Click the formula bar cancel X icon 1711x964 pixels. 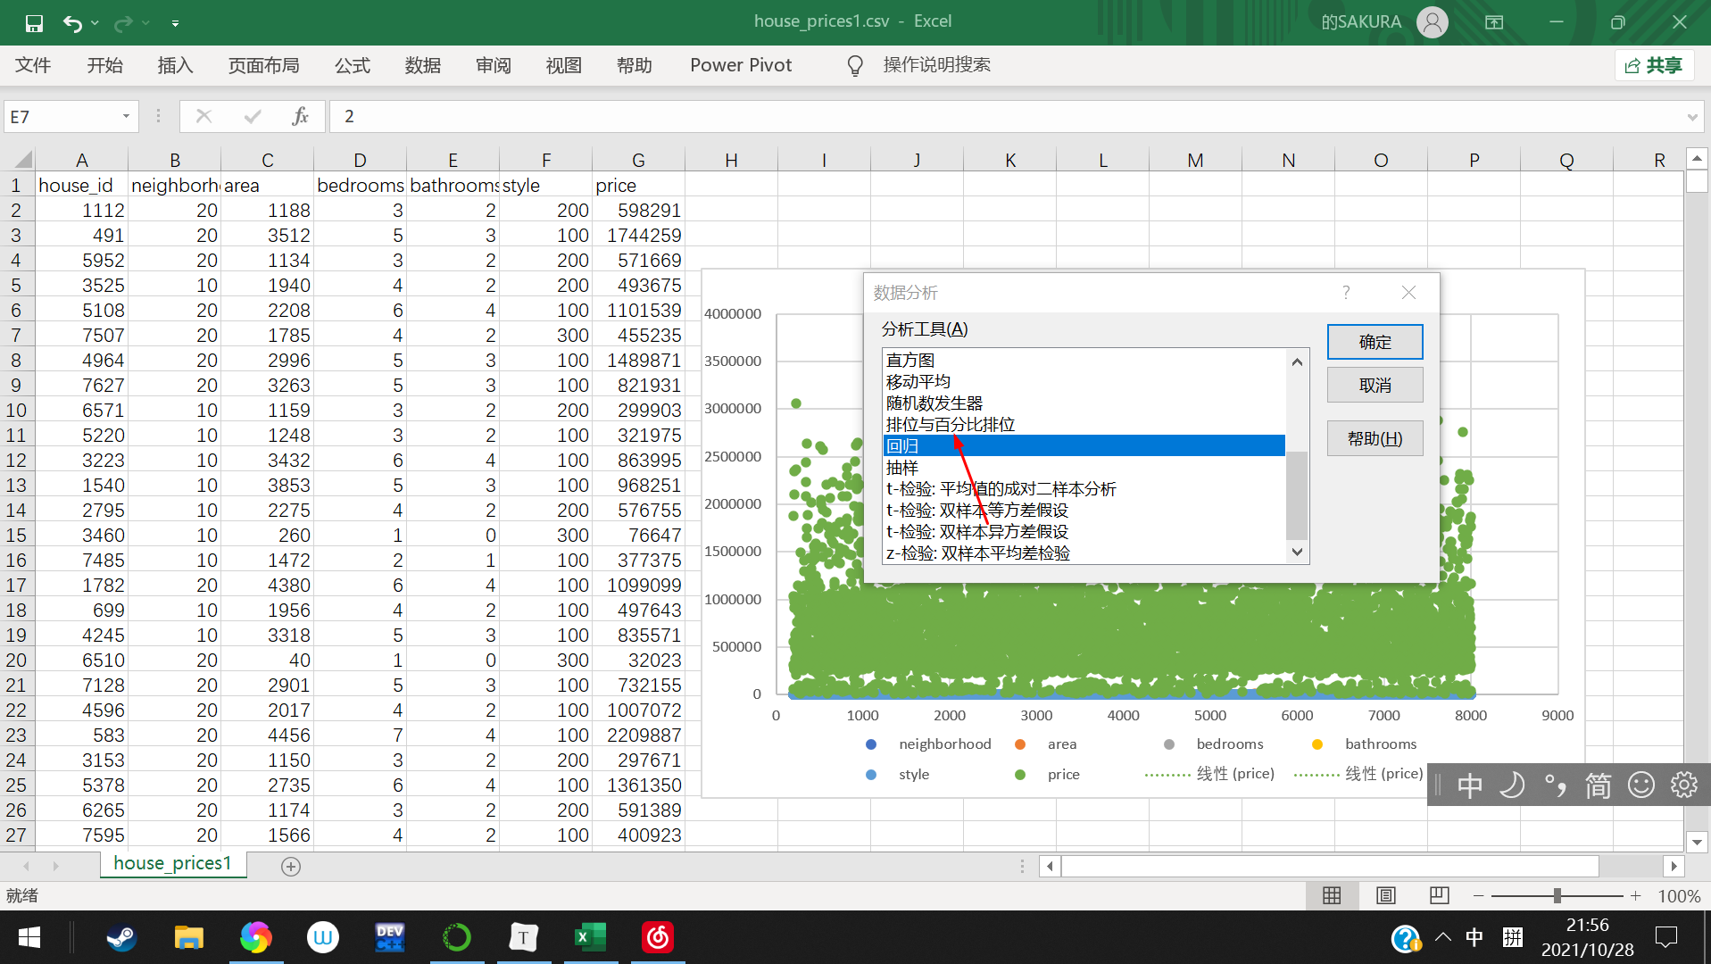tap(203, 116)
